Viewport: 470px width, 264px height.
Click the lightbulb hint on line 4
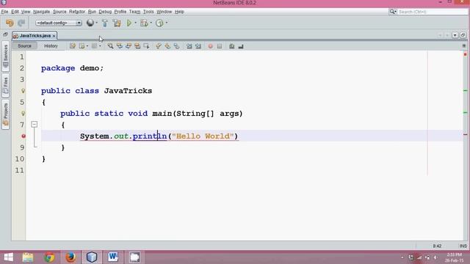pos(23,91)
